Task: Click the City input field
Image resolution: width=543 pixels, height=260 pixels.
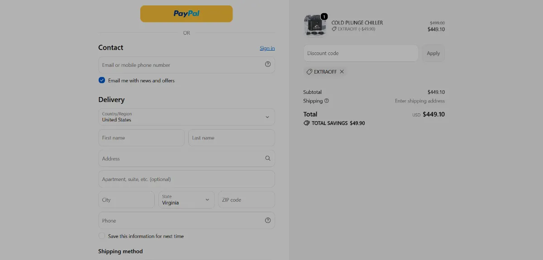Action: pyautogui.click(x=126, y=200)
